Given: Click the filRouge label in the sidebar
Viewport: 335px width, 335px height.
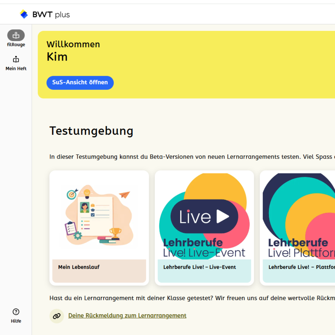Looking at the screenshot, I should pos(16,45).
